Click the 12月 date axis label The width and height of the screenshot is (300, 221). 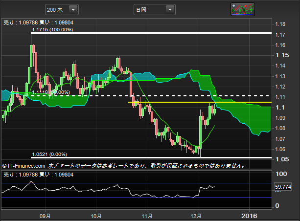click(196, 216)
